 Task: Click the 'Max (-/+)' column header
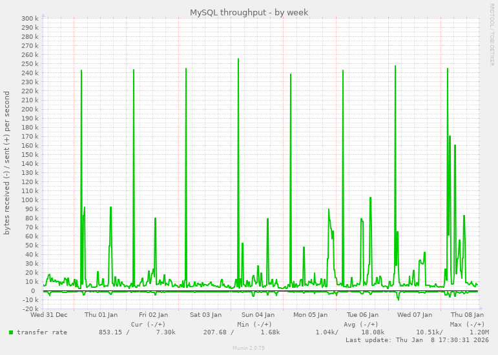pos(467,324)
